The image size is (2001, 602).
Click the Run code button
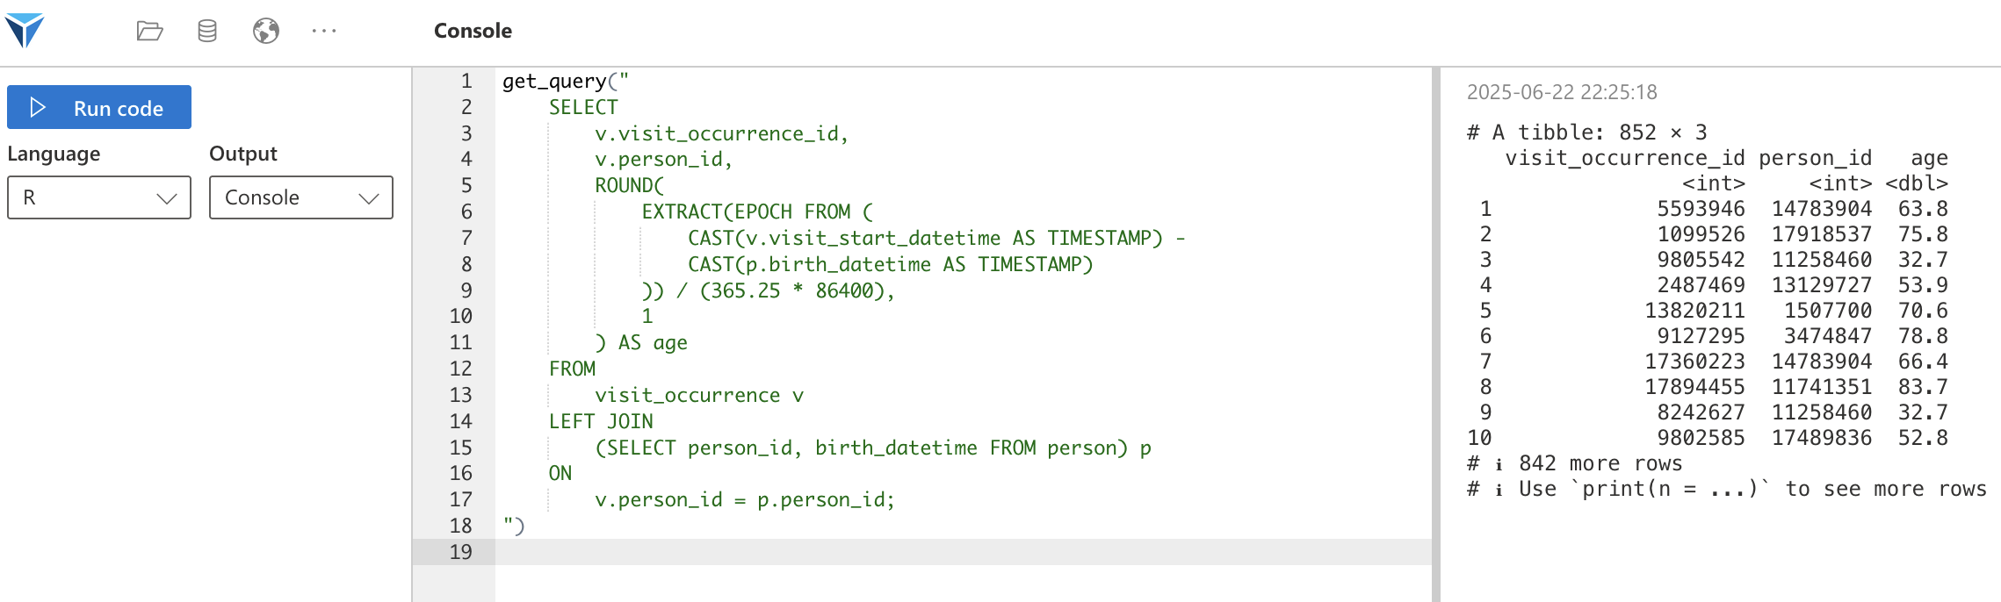click(99, 107)
